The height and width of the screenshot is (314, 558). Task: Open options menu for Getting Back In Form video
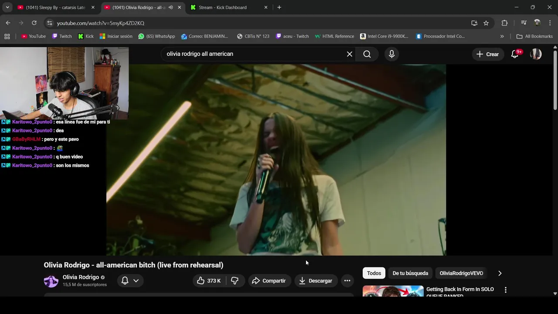tap(506, 290)
